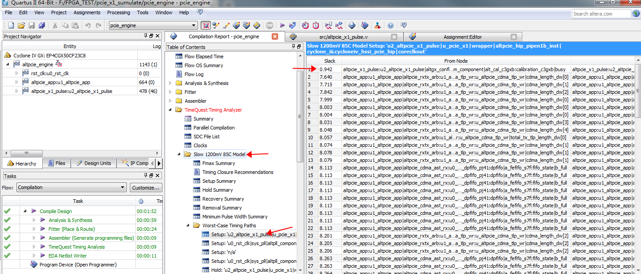641x274 pixels.
Task: Paste using the toolbar clipboard icon
Action: point(75,25)
